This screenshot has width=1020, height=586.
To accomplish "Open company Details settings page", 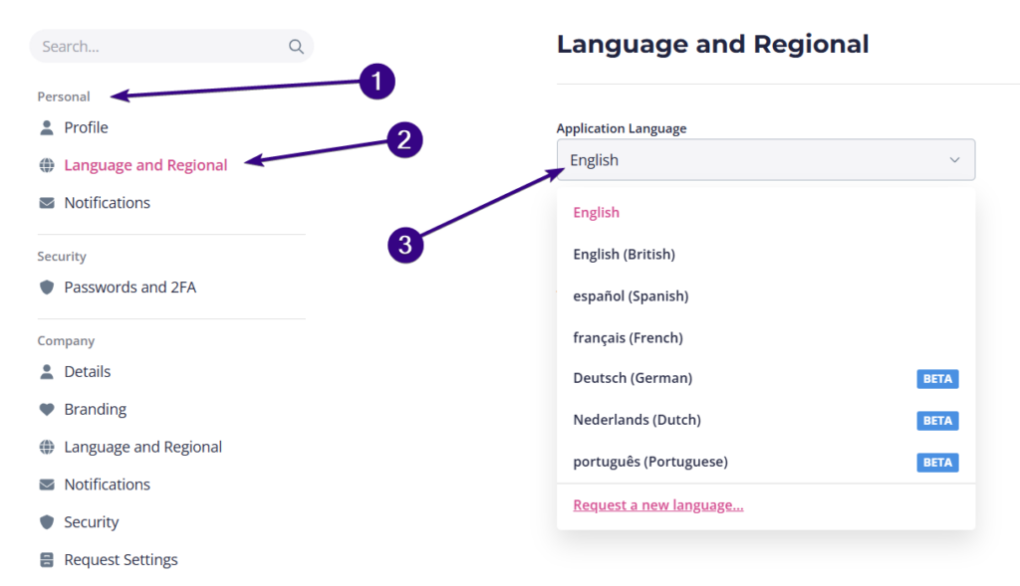I will pyautogui.click(x=88, y=372).
